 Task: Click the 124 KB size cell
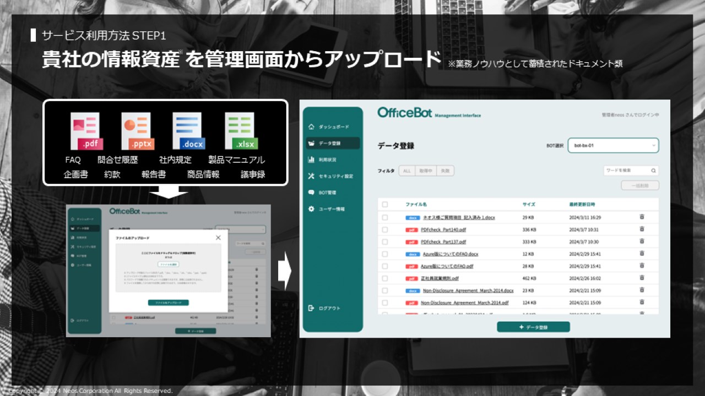click(529, 302)
